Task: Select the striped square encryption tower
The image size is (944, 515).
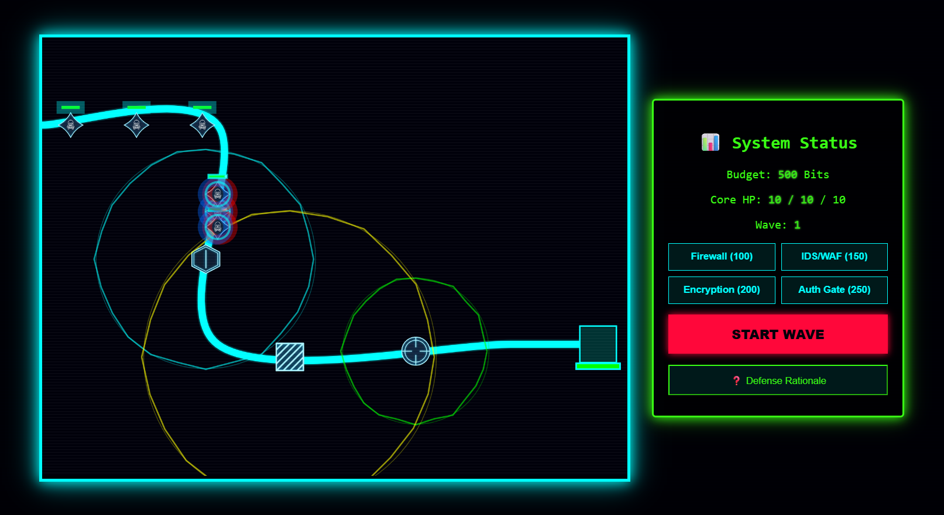Action: pyautogui.click(x=290, y=357)
